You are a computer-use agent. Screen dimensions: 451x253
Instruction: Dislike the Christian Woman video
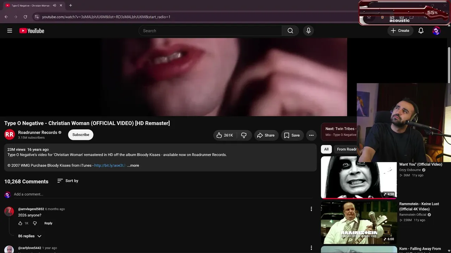[244, 135]
